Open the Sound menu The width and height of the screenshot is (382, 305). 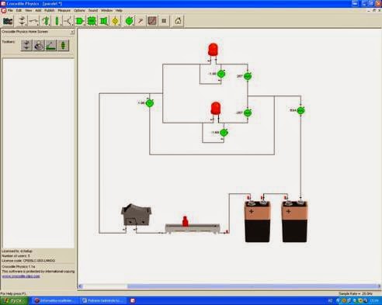93,11
